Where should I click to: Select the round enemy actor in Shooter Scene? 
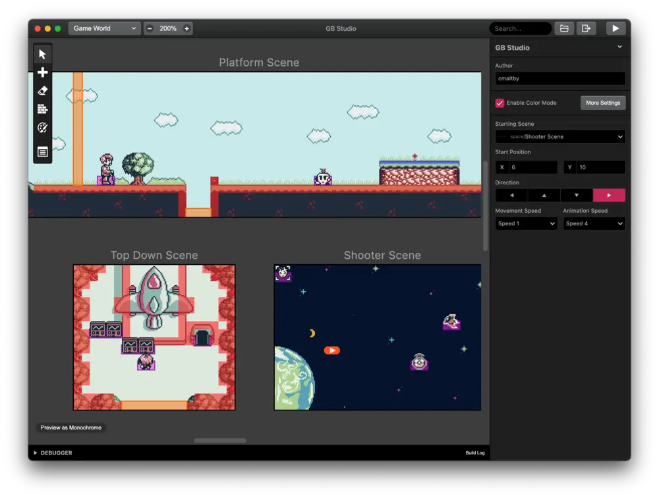pos(419,362)
